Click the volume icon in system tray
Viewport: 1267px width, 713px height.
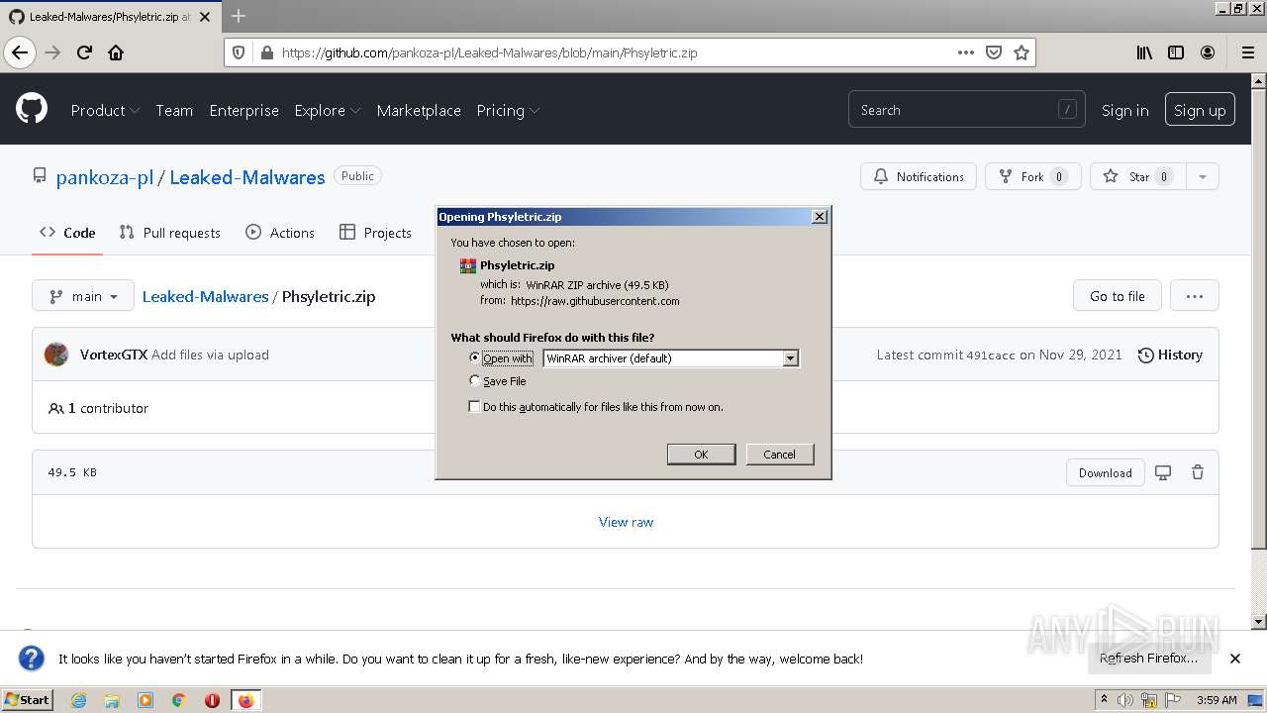pos(1125,700)
